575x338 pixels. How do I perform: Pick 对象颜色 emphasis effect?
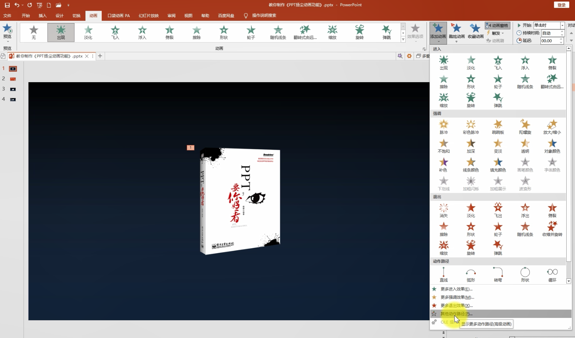pos(552,146)
